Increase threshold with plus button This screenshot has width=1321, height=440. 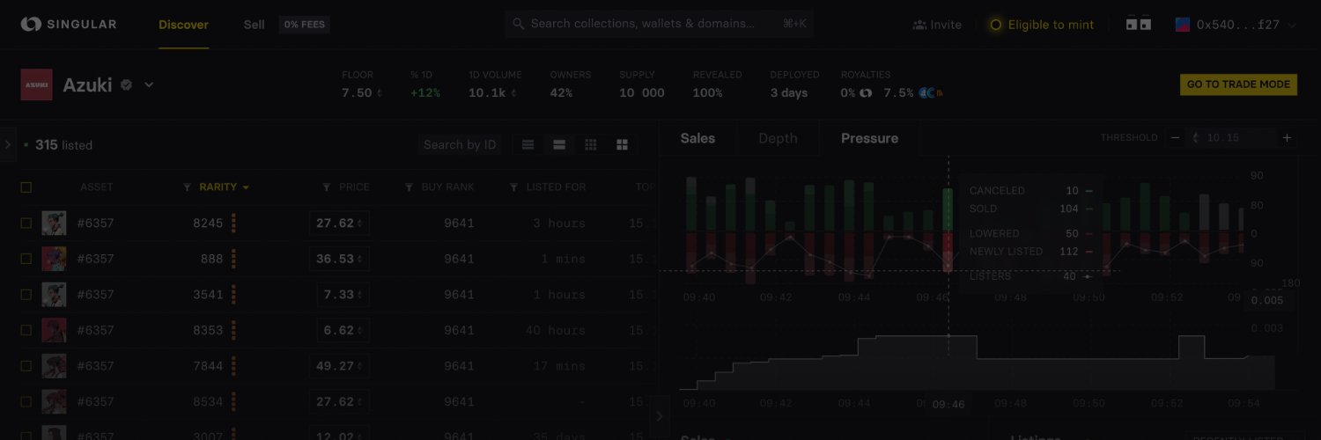1287,138
